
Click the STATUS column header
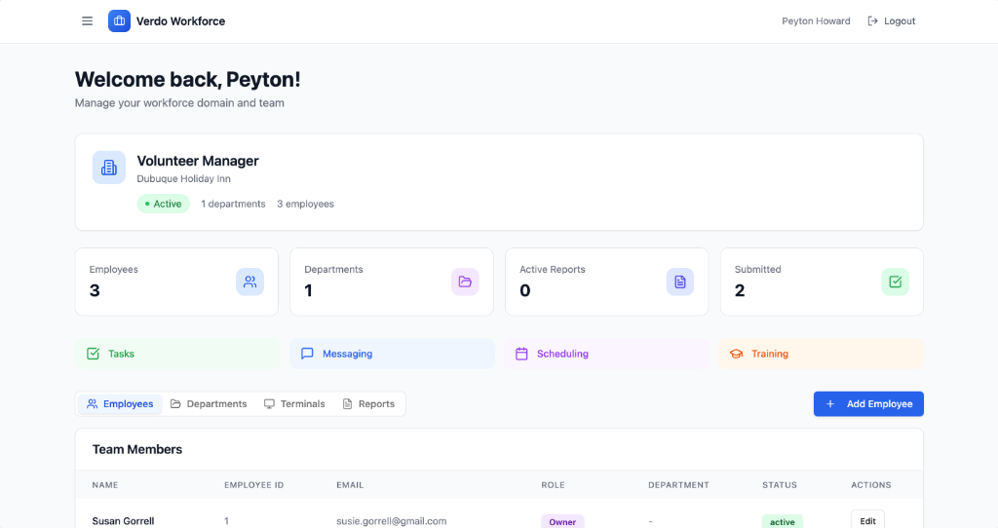(780, 485)
